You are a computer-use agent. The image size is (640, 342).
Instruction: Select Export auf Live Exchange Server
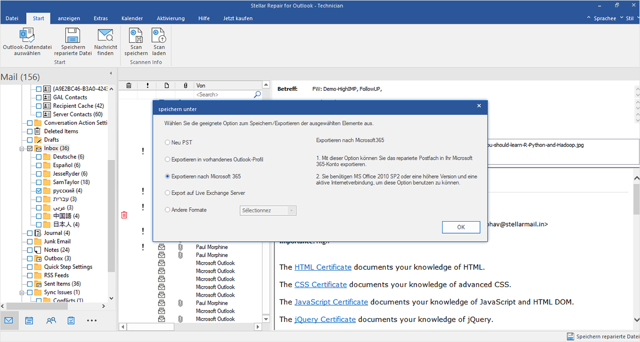(x=167, y=193)
